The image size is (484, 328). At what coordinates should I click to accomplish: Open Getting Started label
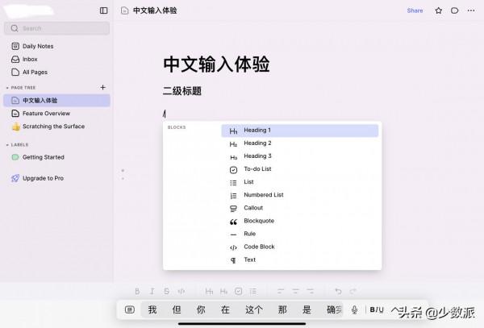pos(56,157)
